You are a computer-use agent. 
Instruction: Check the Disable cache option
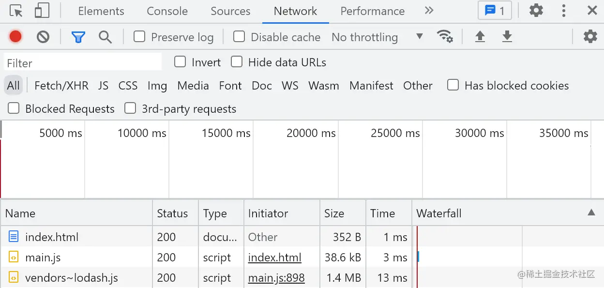[x=239, y=37]
